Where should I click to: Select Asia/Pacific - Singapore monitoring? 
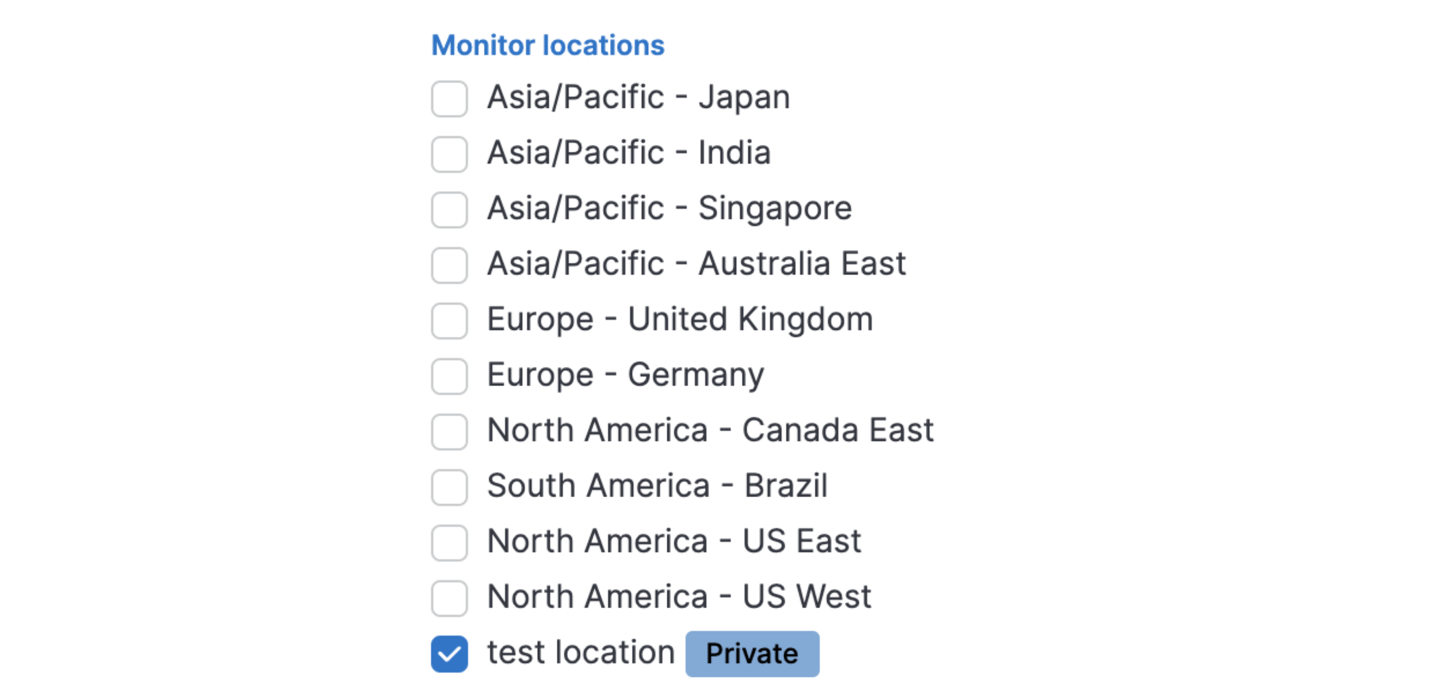tap(448, 209)
